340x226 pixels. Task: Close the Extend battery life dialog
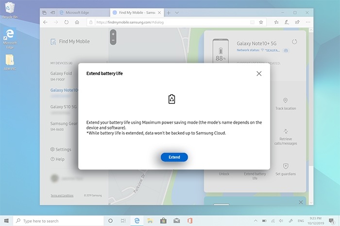[x=259, y=74]
